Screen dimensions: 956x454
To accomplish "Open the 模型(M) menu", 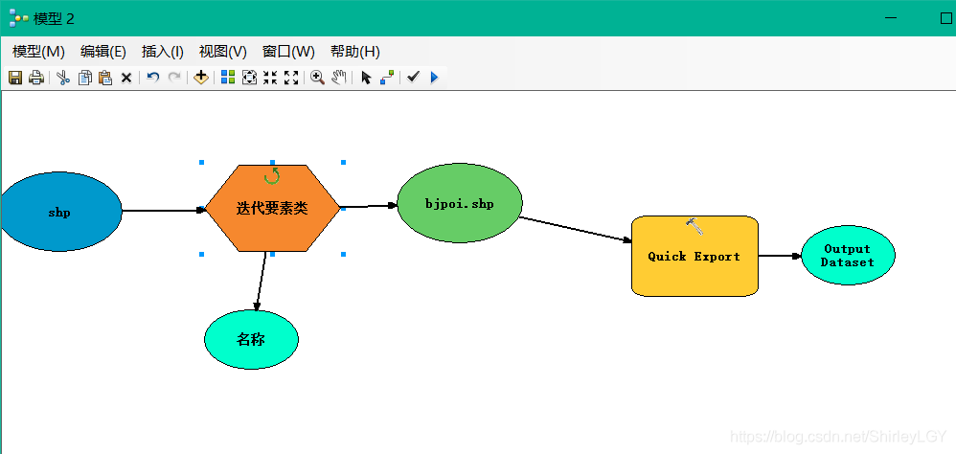I will (x=38, y=52).
